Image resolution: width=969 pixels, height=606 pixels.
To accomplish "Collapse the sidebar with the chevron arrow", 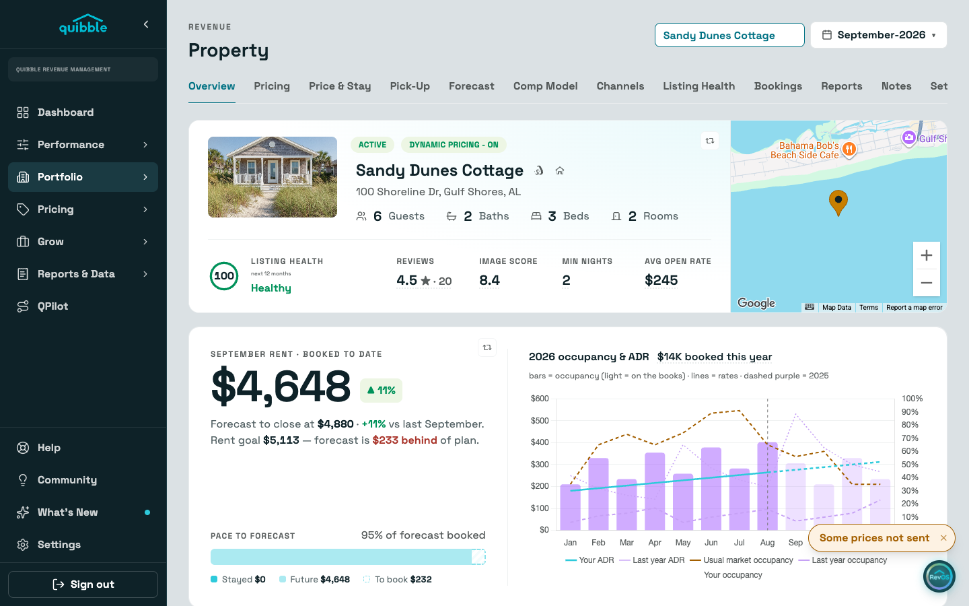I will [x=146, y=24].
